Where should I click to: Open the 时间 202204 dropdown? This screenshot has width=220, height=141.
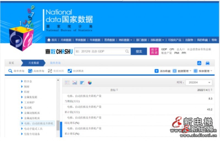[x=199, y=83]
